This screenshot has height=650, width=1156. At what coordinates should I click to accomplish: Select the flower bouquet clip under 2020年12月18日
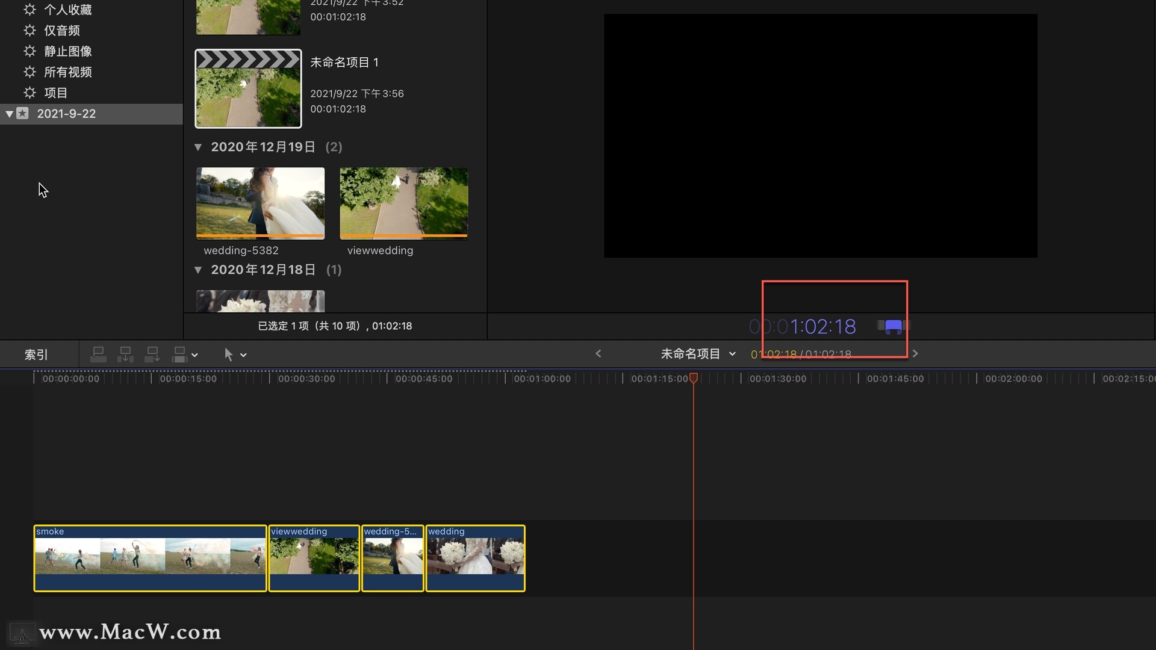(x=260, y=301)
